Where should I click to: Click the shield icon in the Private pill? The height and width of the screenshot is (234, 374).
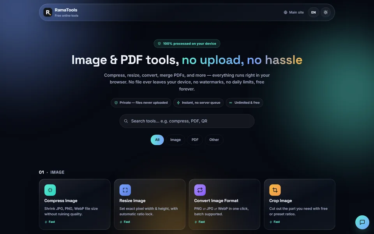pyautogui.click(x=116, y=103)
